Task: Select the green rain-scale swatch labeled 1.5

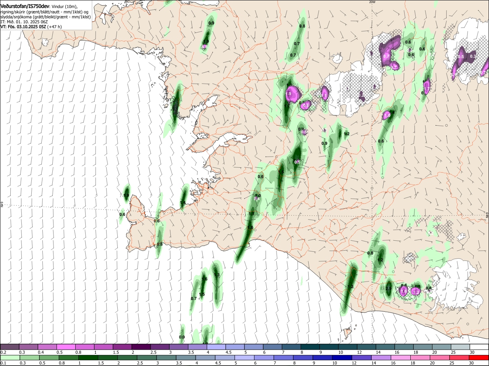Action: pos(107,358)
